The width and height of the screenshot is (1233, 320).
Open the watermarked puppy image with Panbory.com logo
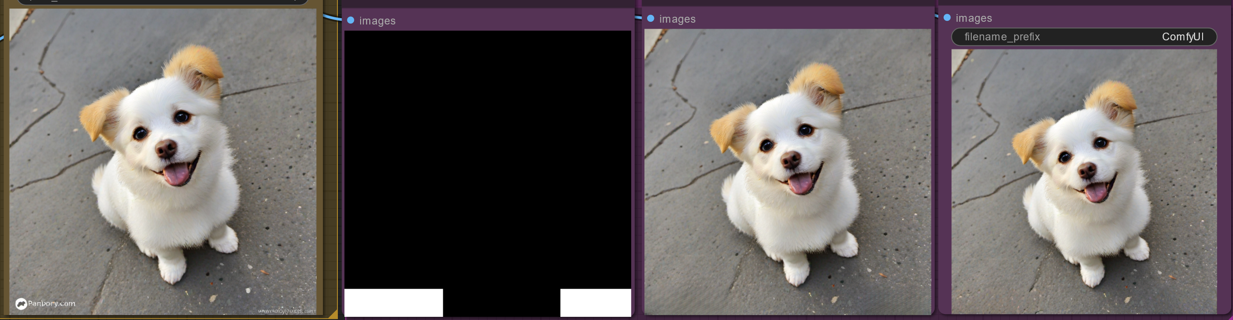[163, 161]
